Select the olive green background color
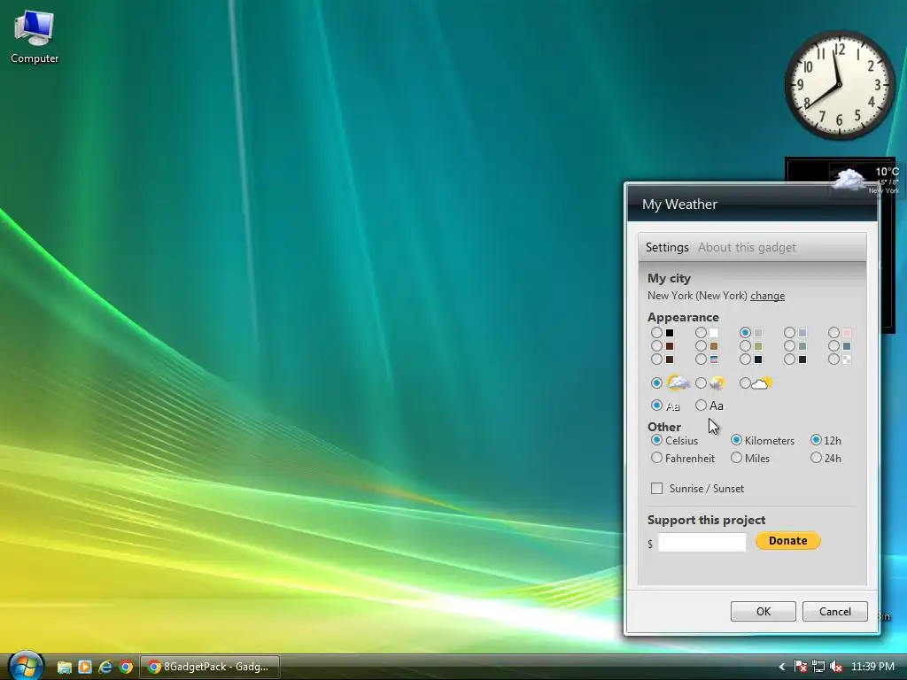 [745, 346]
